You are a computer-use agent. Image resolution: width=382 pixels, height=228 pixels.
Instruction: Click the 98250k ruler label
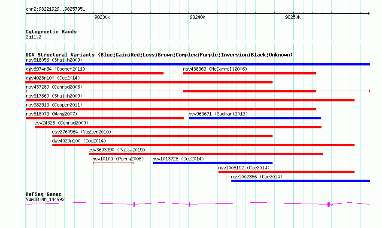293,17
